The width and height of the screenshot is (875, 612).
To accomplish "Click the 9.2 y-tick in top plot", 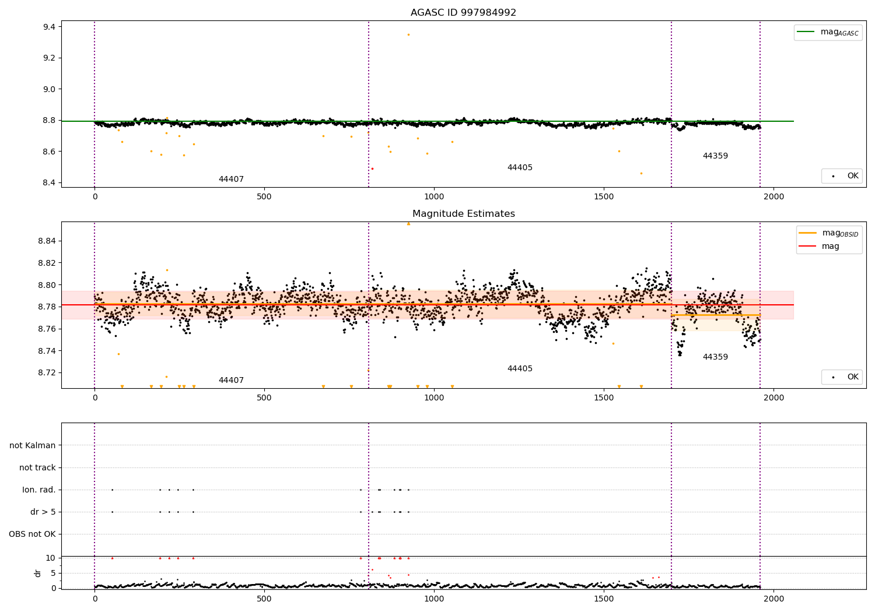I will [49, 58].
